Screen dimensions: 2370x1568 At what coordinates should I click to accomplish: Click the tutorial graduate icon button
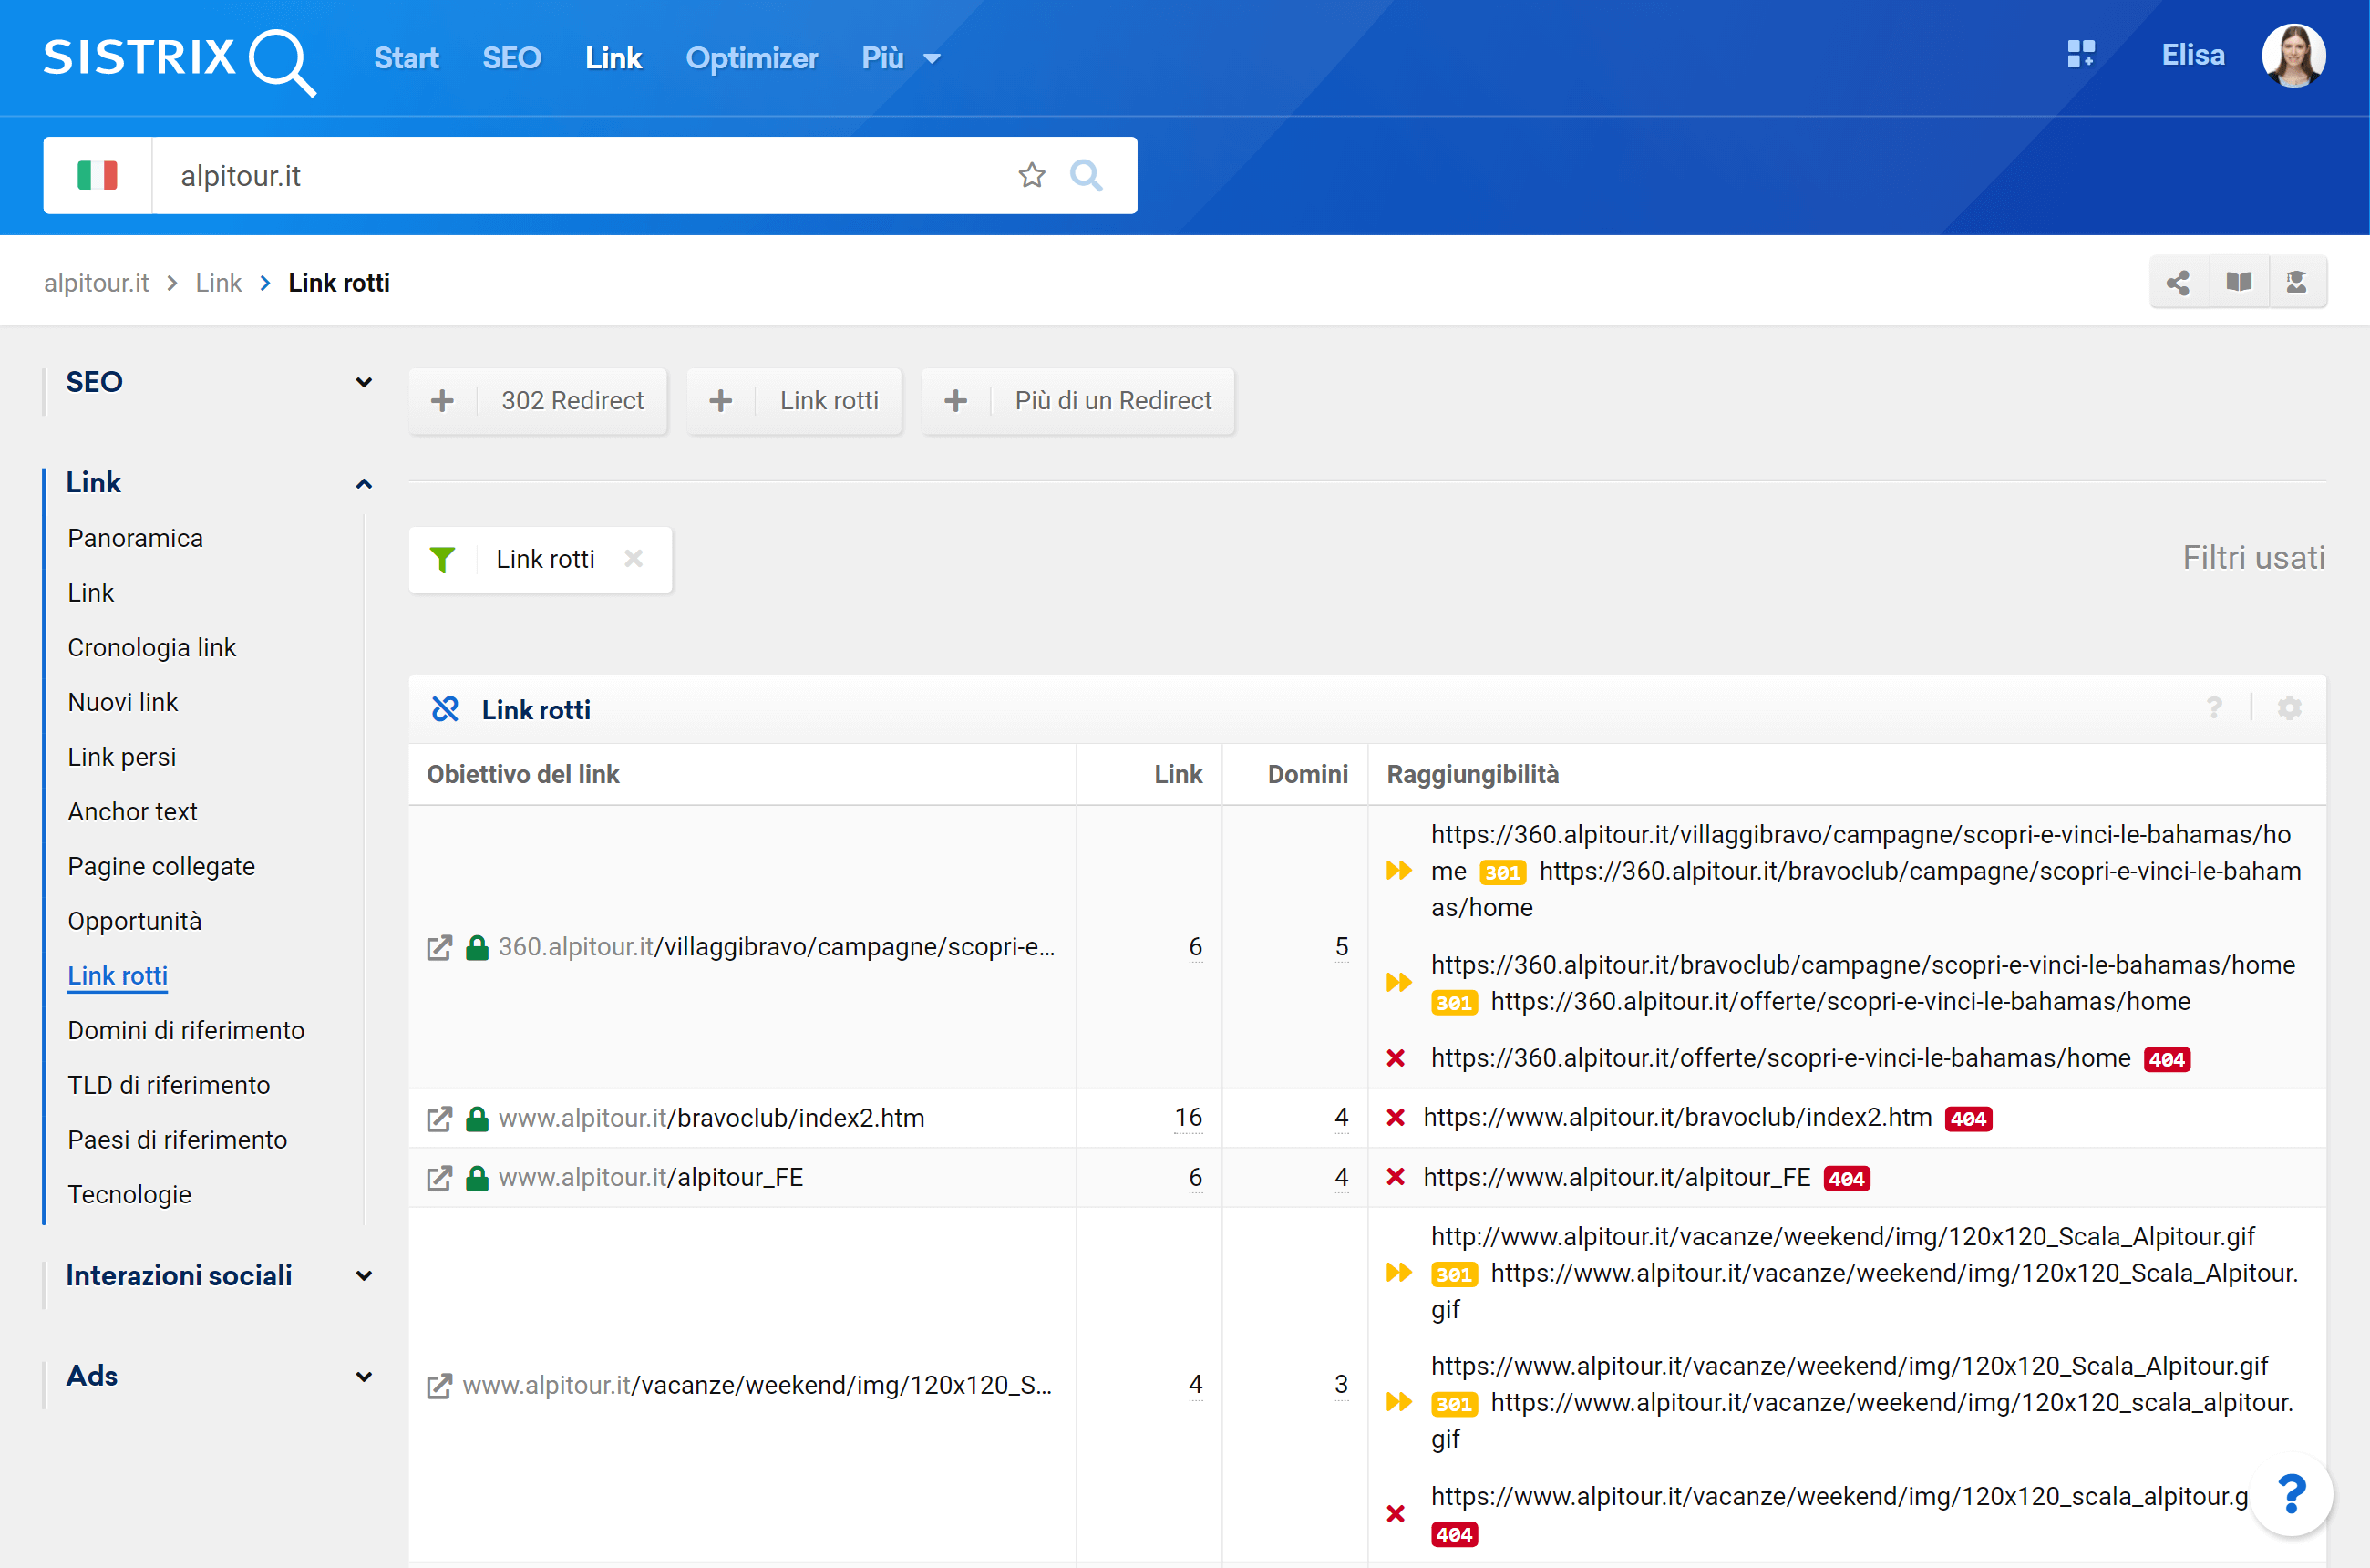pos(2297,283)
